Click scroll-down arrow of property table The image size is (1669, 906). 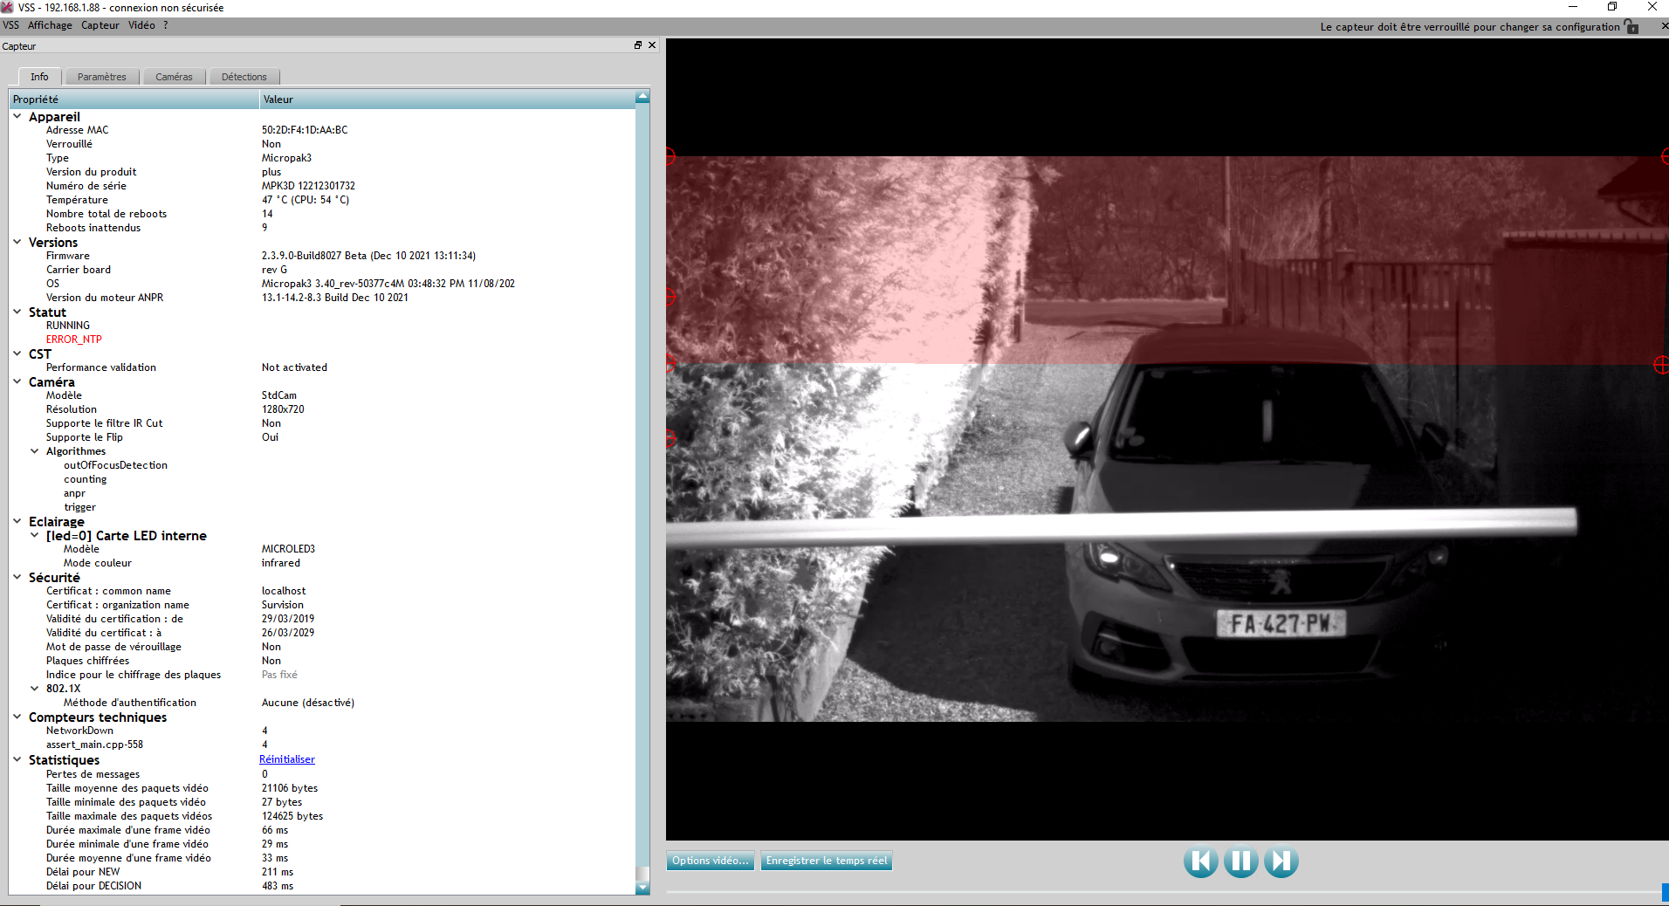click(642, 889)
